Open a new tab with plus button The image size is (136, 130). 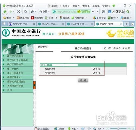tap(127, 24)
